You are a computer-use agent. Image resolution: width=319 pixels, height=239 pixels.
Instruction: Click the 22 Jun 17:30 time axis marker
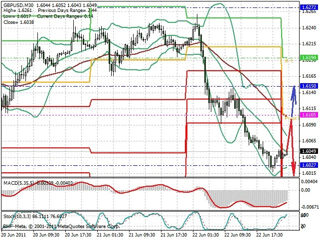click(x=270, y=235)
